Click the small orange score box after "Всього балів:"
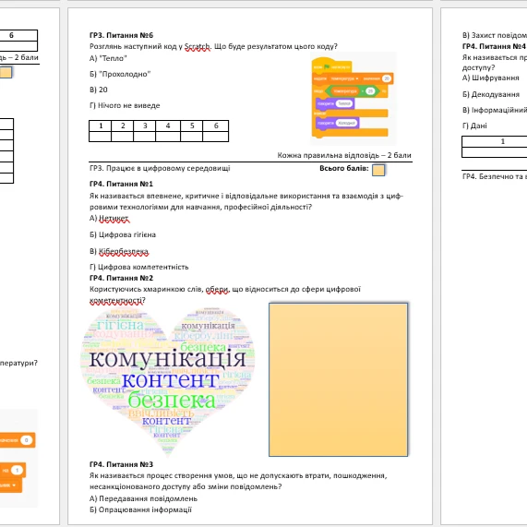 click(x=378, y=170)
